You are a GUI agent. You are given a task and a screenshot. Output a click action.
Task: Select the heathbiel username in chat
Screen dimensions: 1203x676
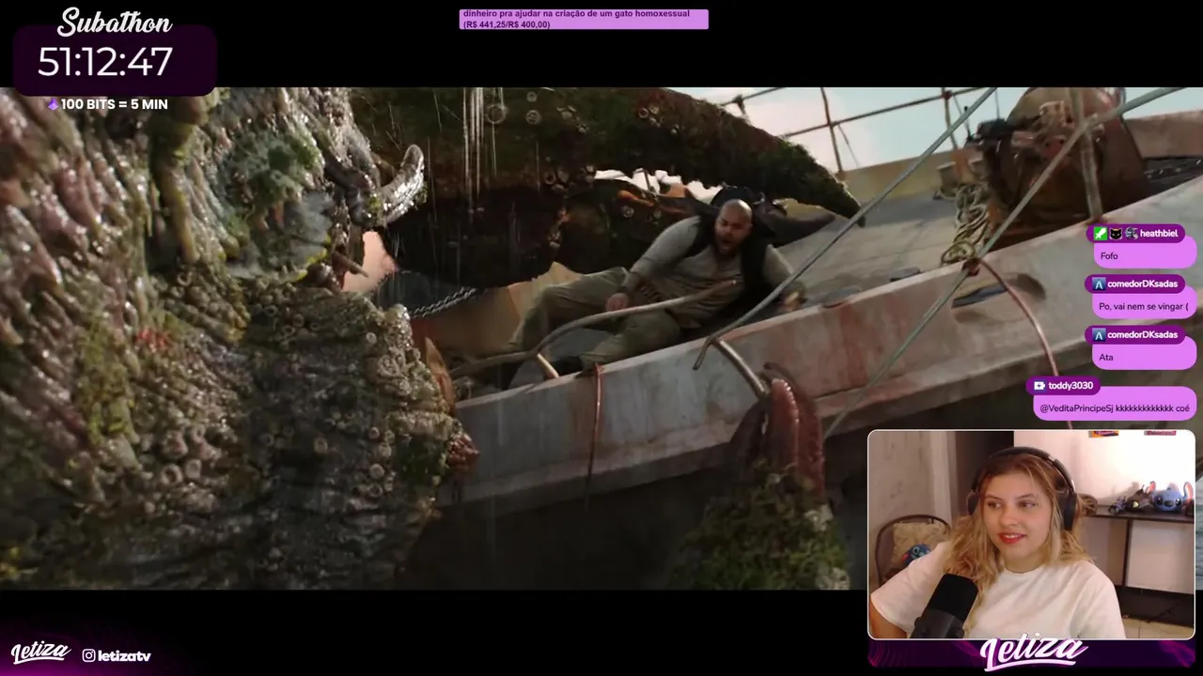tap(1159, 234)
